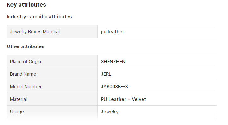The image size is (228, 125).
Task: Select the pu leather value cell
Action: point(157,32)
